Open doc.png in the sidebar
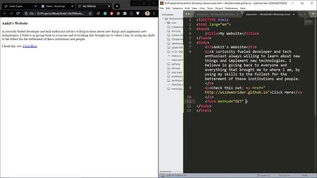 pyautogui.click(x=176, y=31)
